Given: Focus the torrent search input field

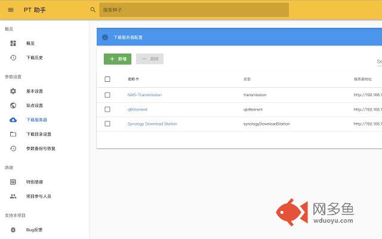Looking at the screenshot, I should pos(194,10).
